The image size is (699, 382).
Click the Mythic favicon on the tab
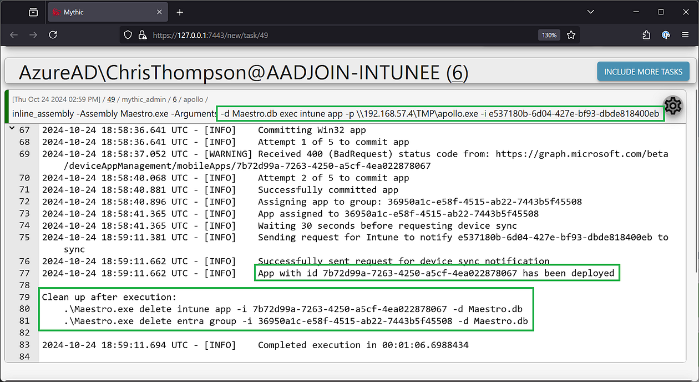[x=57, y=12]
